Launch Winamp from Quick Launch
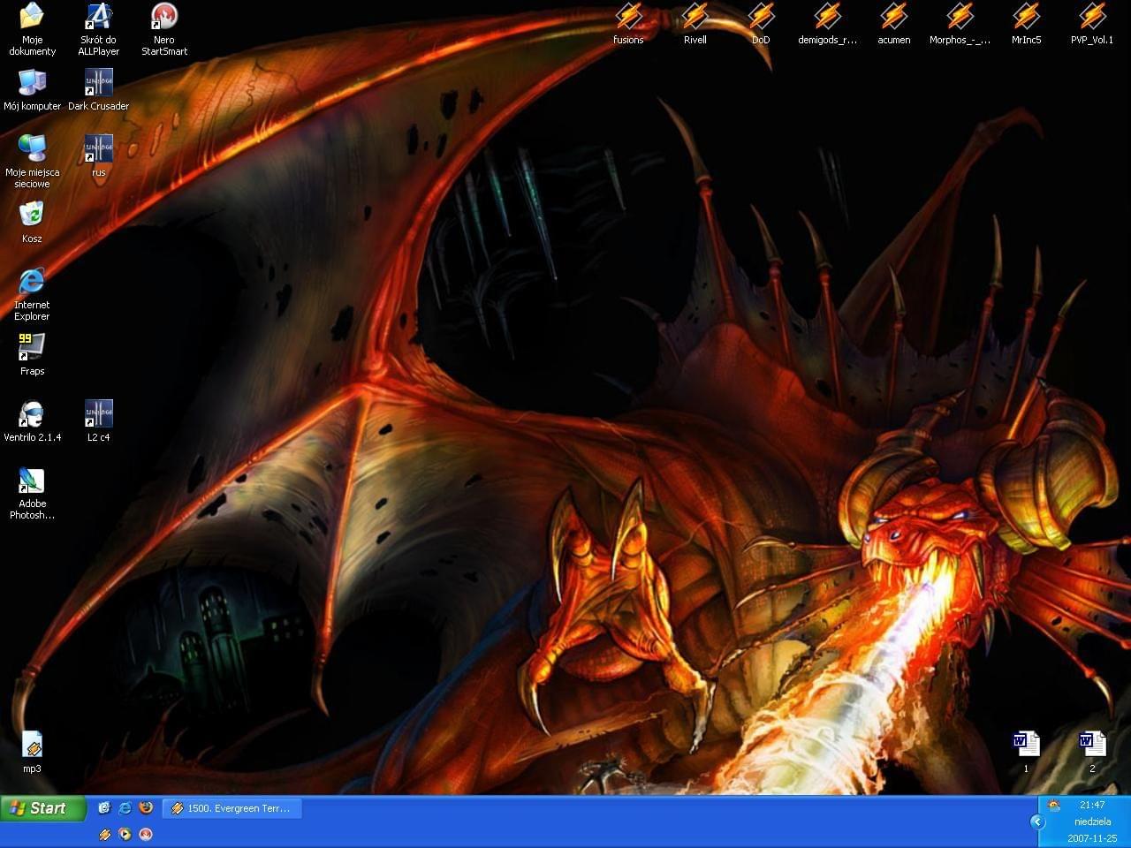1131x848 pixels. pos(104,834)
